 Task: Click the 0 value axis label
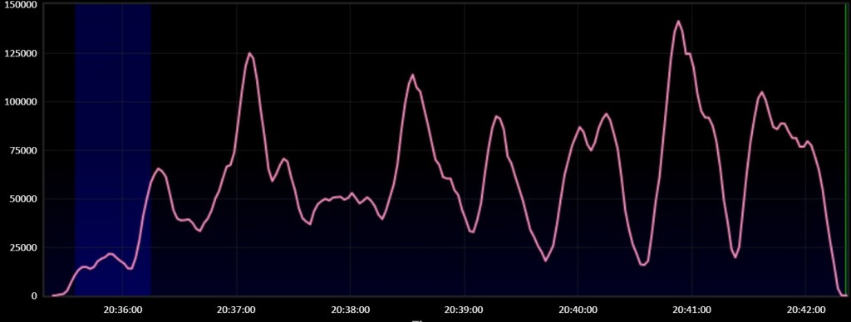[33, 296]
